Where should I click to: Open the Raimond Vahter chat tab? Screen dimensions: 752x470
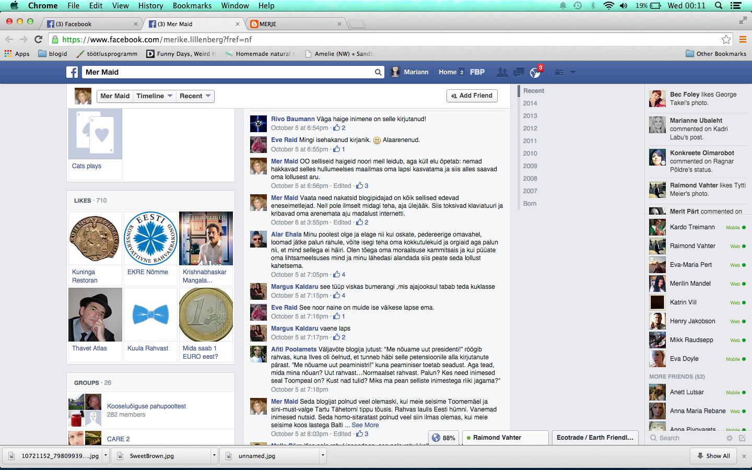pos(506,438)
